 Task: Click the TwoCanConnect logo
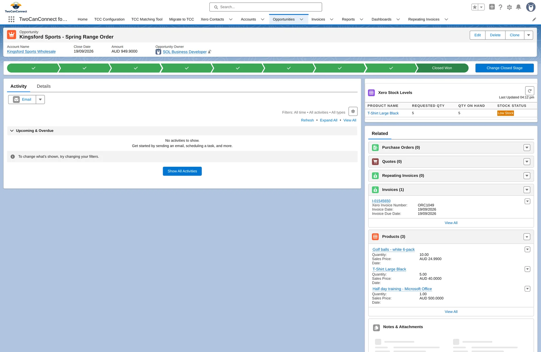coord(16,7)
